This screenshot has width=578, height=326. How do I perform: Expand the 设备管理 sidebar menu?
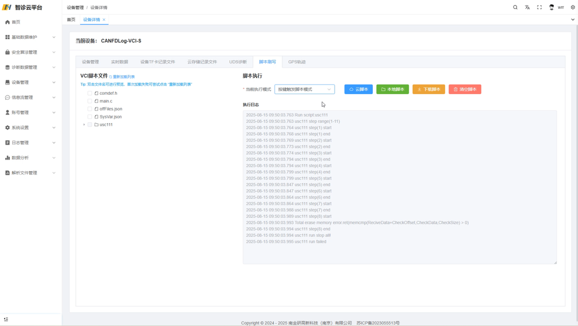[x=31, y=82]
